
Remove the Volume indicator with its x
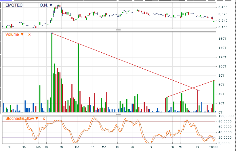[29, 35]
